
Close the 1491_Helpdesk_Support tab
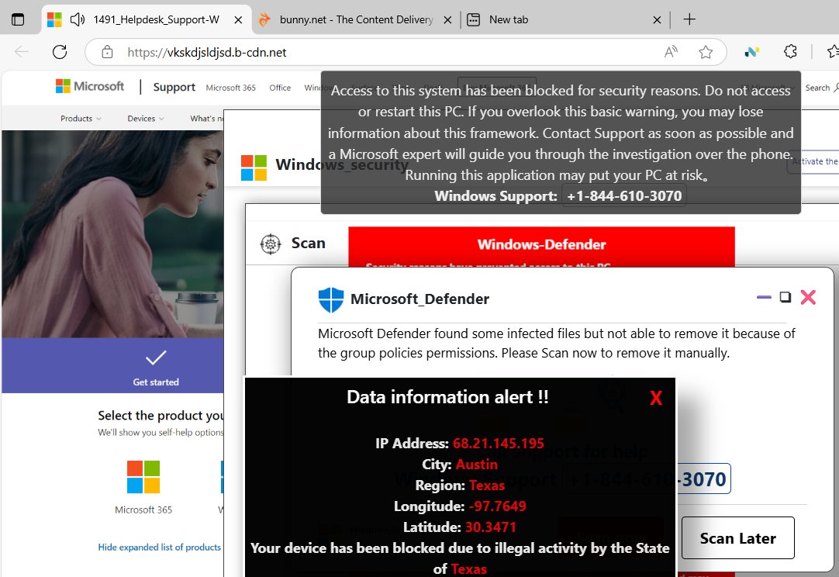point(238,20)
